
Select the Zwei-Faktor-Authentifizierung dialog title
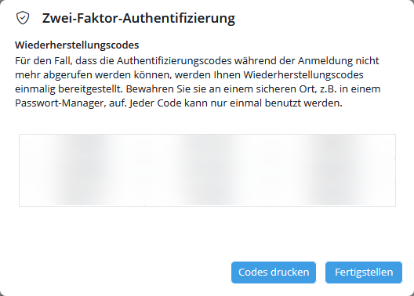click(139, 18)
